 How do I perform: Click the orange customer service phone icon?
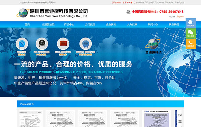[x=191, y=44]
